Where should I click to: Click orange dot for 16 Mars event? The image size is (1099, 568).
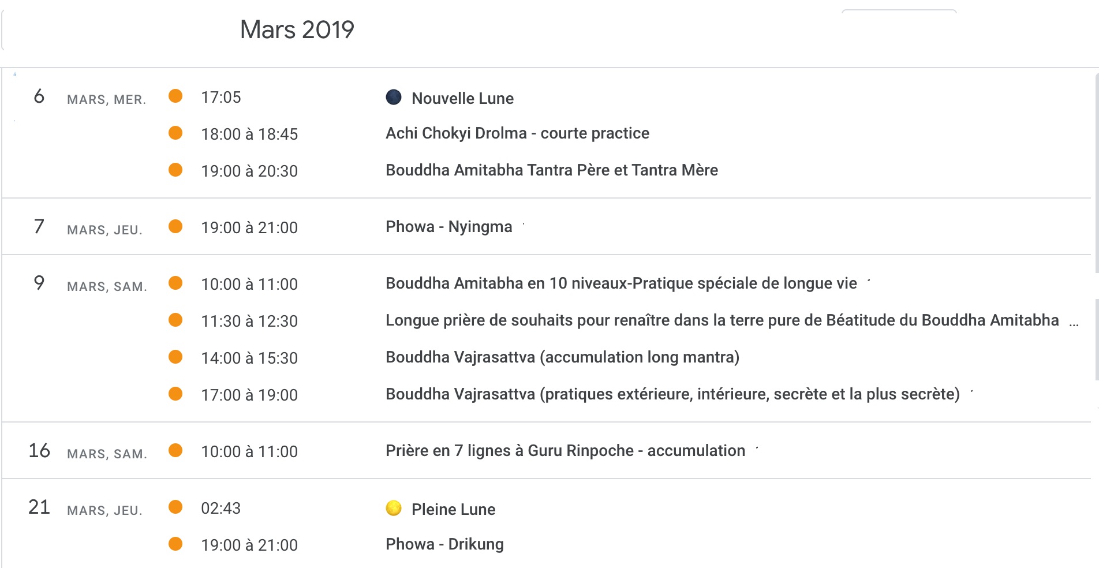(x=175, y=450)
